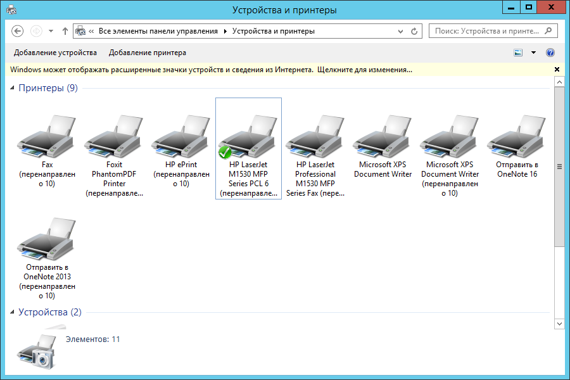Close the yellow information bar
The width and height of the screenshot is (570, 380).
557,70
